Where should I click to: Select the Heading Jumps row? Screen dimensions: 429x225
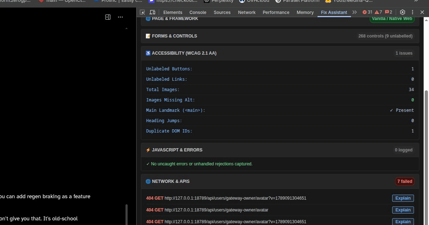(280, 121)
